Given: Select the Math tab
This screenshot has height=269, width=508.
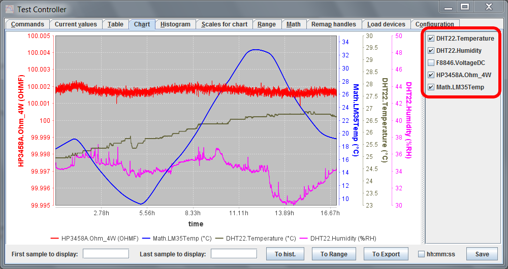Looking at the screenshot, I should (x=293, y=24).
